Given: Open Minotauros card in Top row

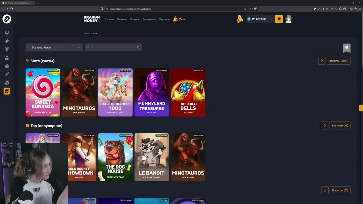Looking at the screenshot, I should coord(188,157).
